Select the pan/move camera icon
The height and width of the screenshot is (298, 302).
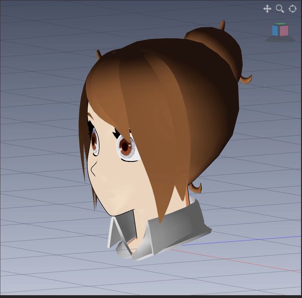pos(267,9)
